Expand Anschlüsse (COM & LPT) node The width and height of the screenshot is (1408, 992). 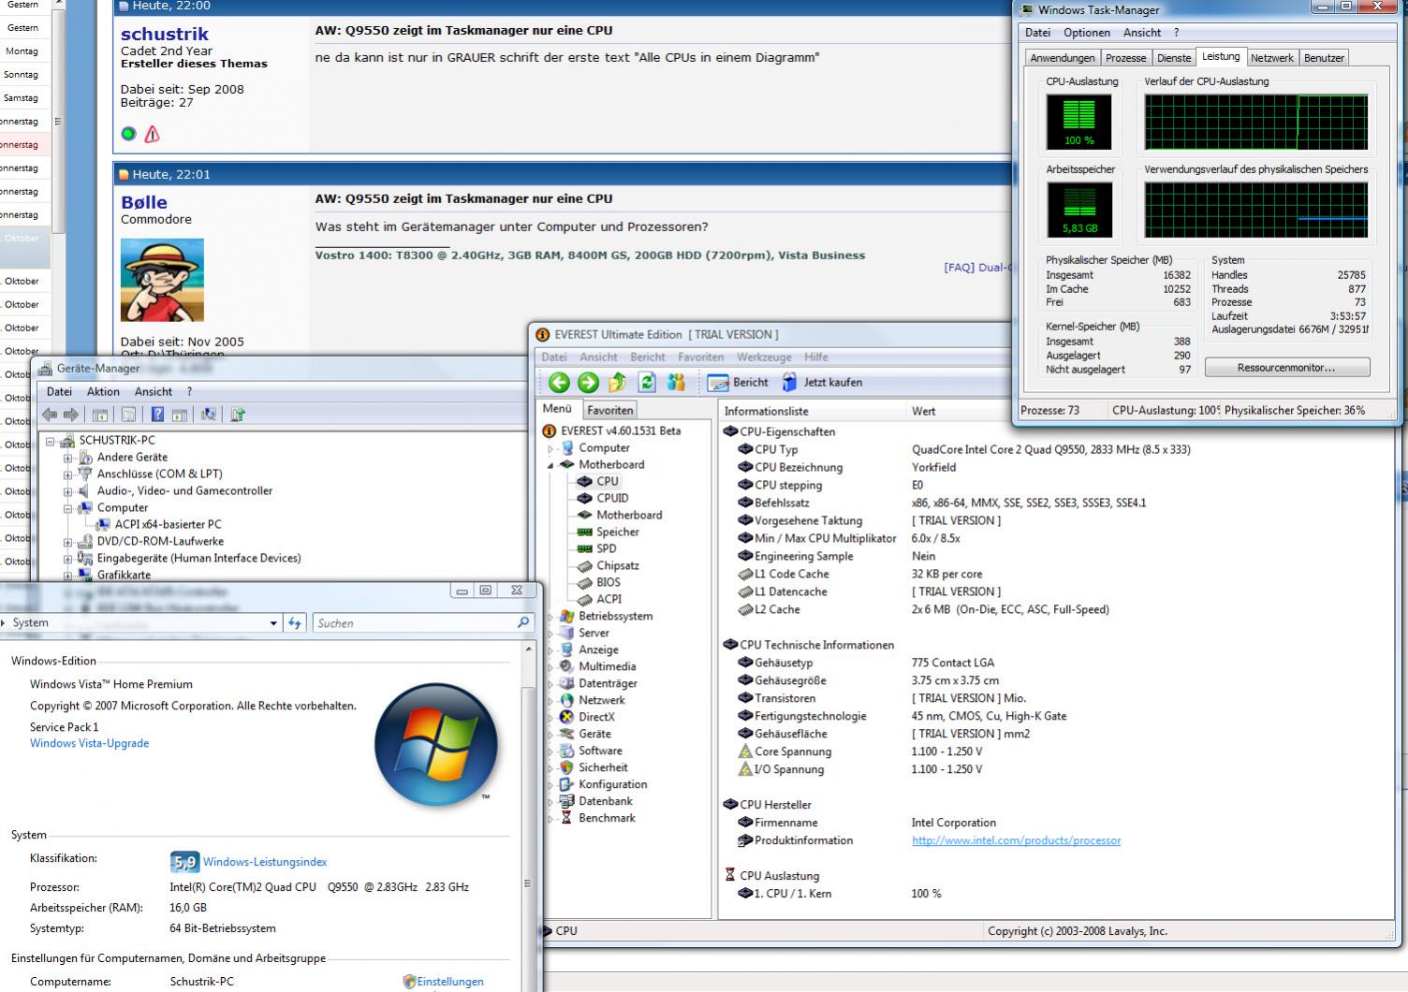coord(67,474)
